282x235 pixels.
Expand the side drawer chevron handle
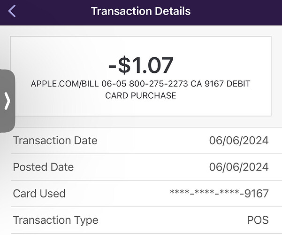click(7, 101)
